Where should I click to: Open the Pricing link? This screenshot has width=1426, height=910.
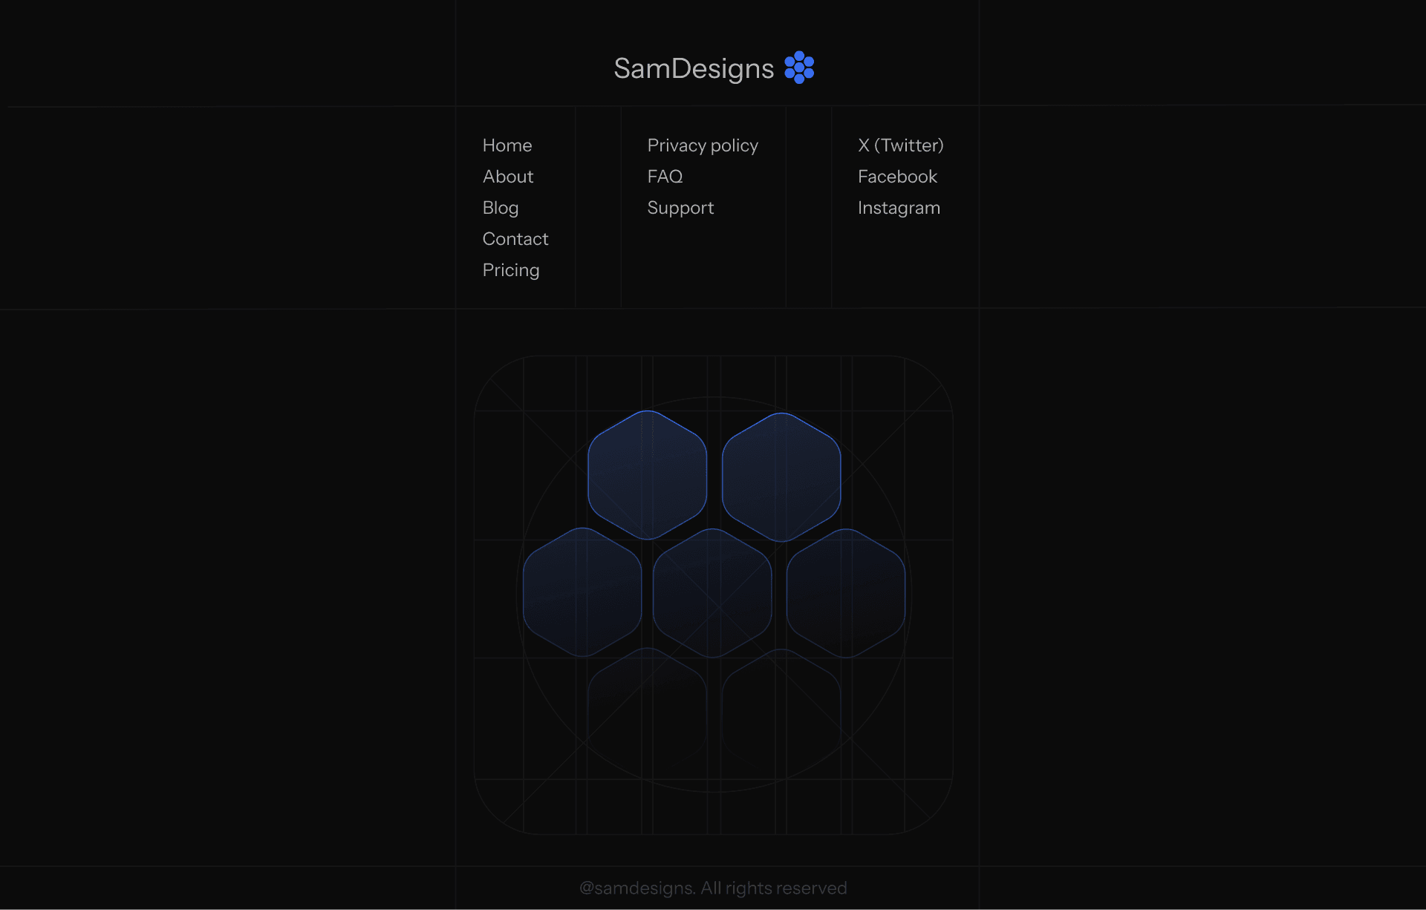(x=511, y=270)
